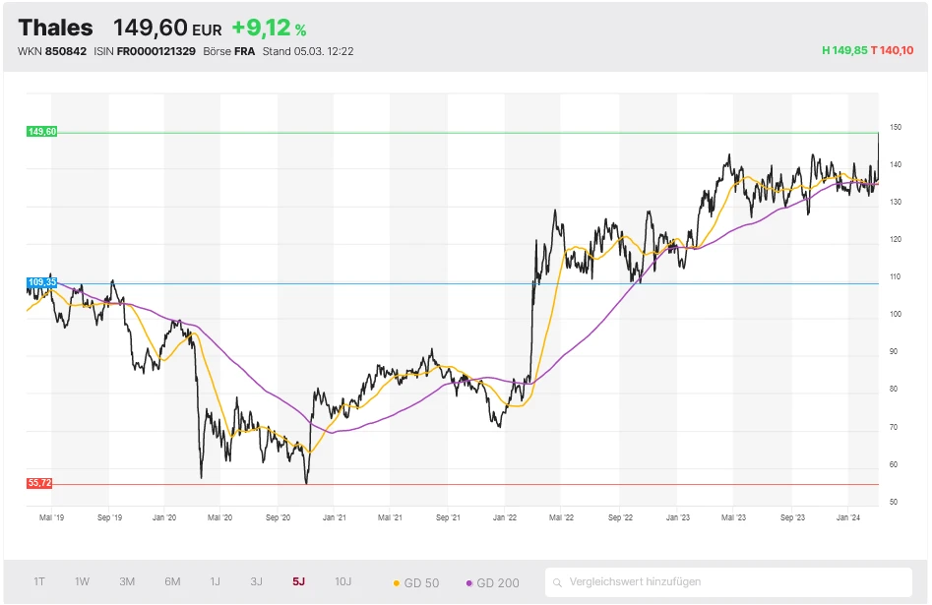Click the search magnifier icon
This screenshot has width=932, height=605.
pyautogui.click(x=558, y=582)
